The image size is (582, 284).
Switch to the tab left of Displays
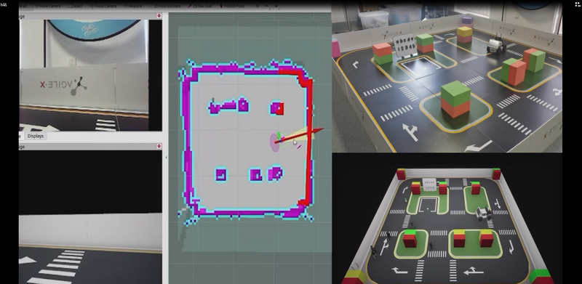(x=21, y=136)
